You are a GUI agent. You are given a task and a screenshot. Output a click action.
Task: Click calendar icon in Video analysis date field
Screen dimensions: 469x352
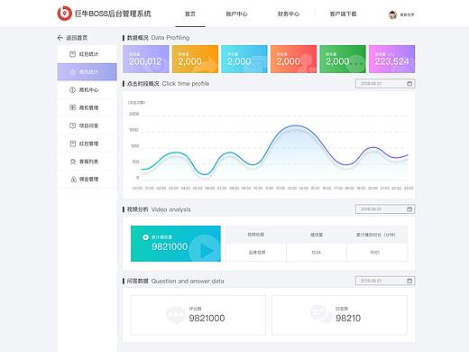point(409,209)
